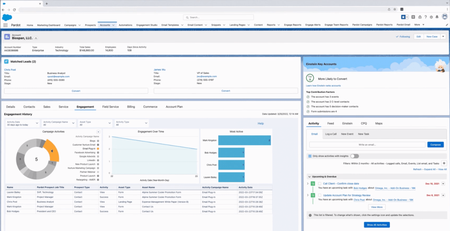Click the Tier A badge icon
Image resolution: width=450 pixels, height=231 pixels.
tap(310, 78)
